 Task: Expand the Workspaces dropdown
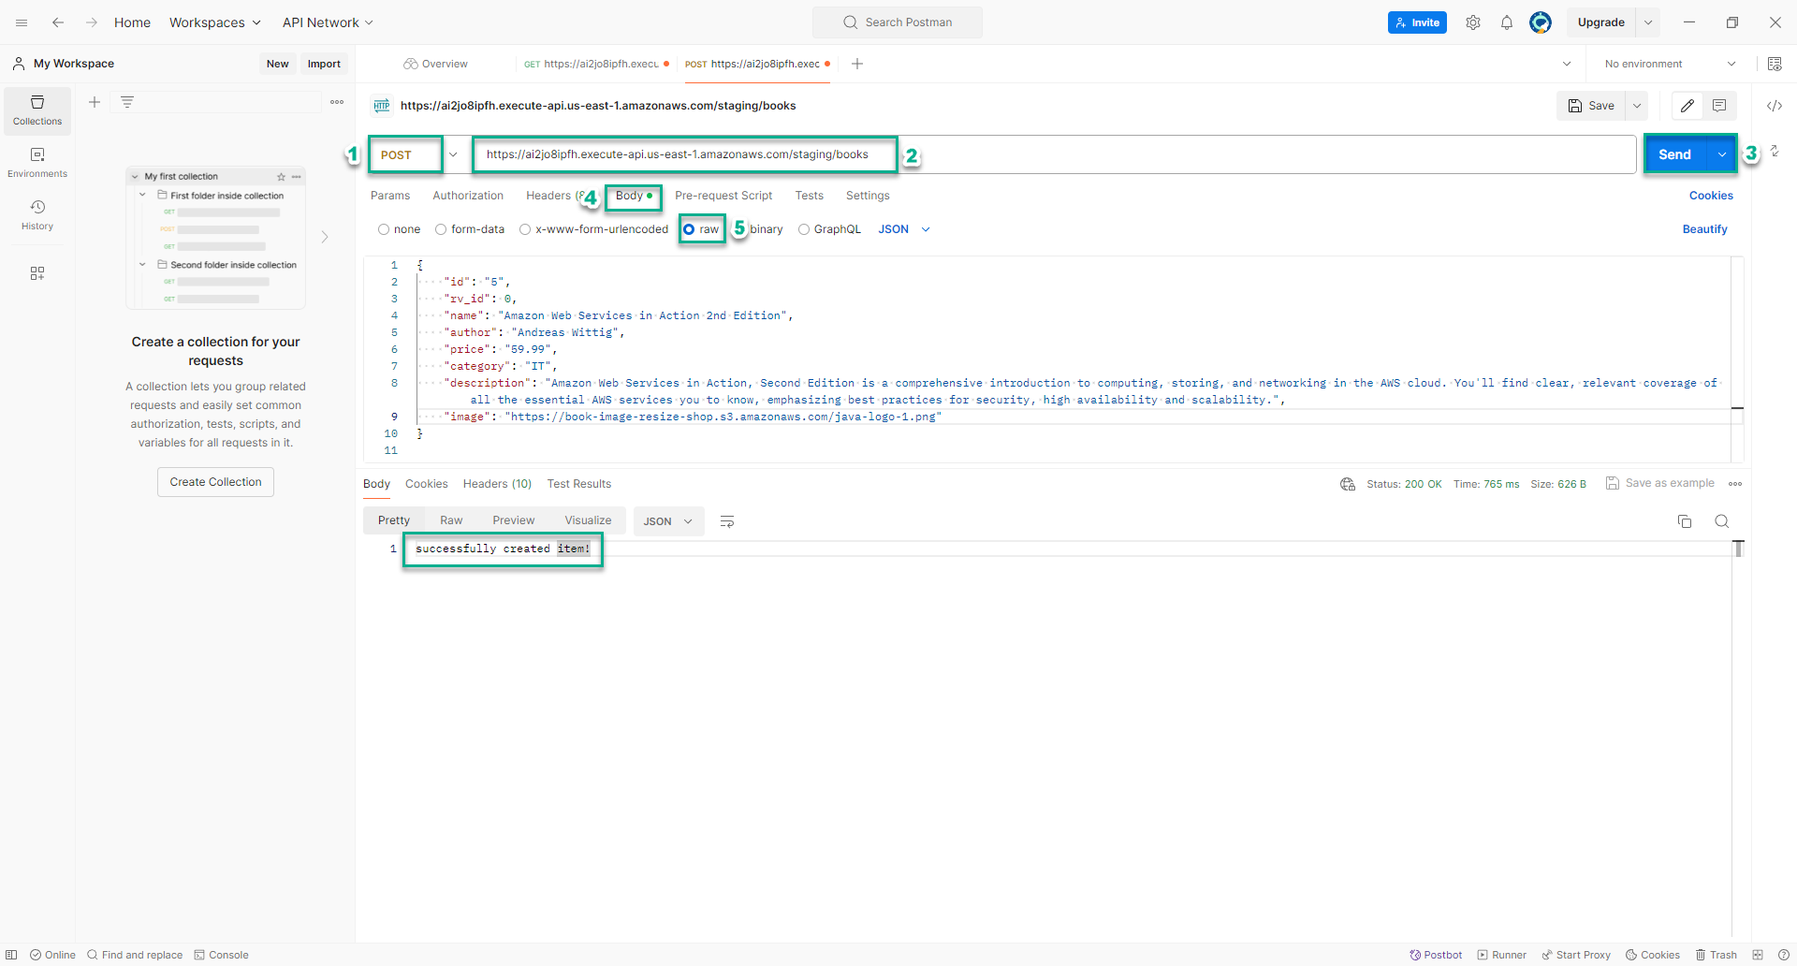215,22
